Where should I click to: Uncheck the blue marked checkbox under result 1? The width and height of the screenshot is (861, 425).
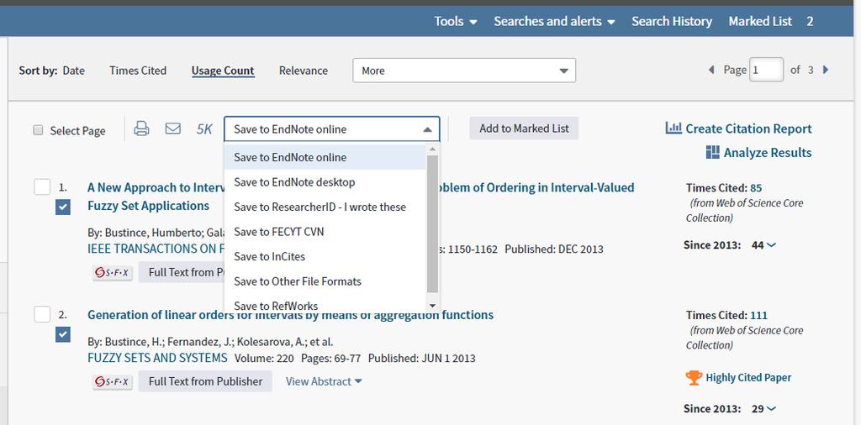[x=62, y=207]
